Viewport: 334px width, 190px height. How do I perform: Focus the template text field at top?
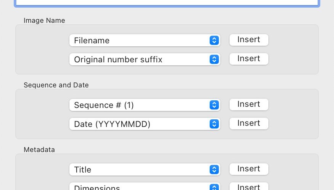click(x=167, y=3)
